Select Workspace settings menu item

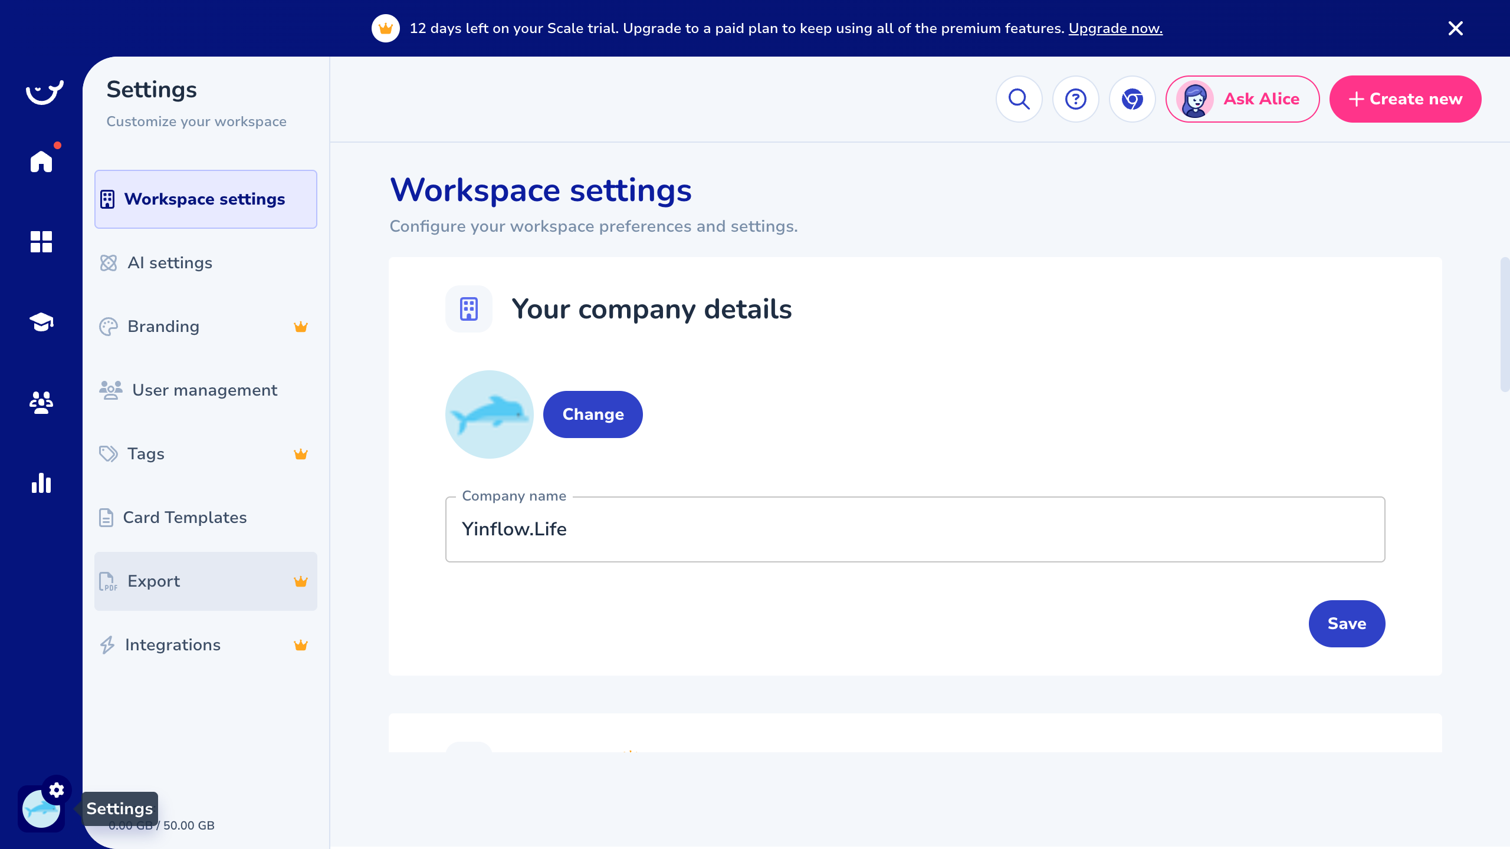tap(205, 199)
